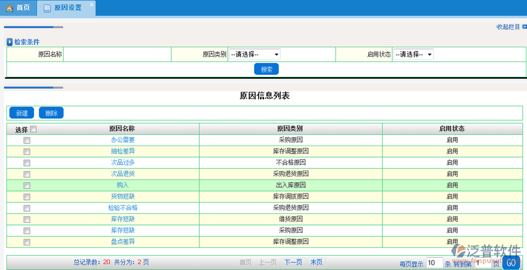
Task: Click the 原因名称 search input field
Action: pos(117,54)
